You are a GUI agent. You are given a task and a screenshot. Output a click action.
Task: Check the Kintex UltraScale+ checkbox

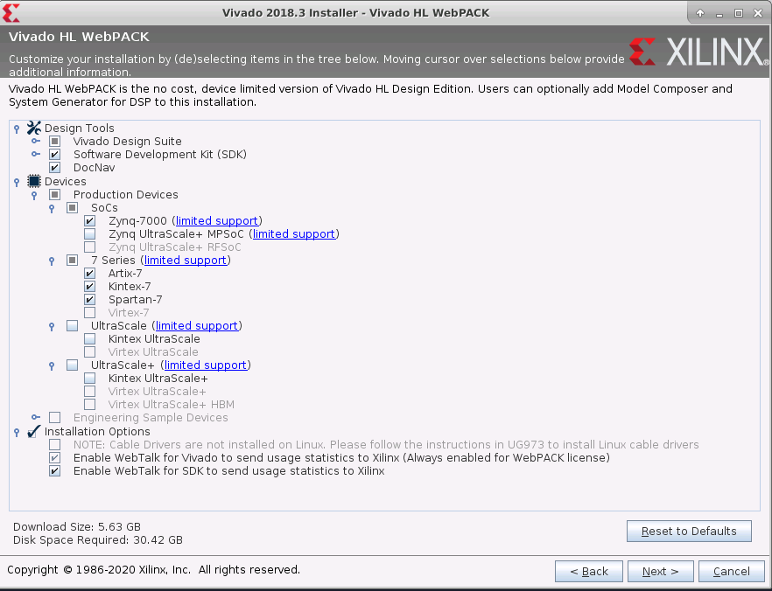coord(89,378)
